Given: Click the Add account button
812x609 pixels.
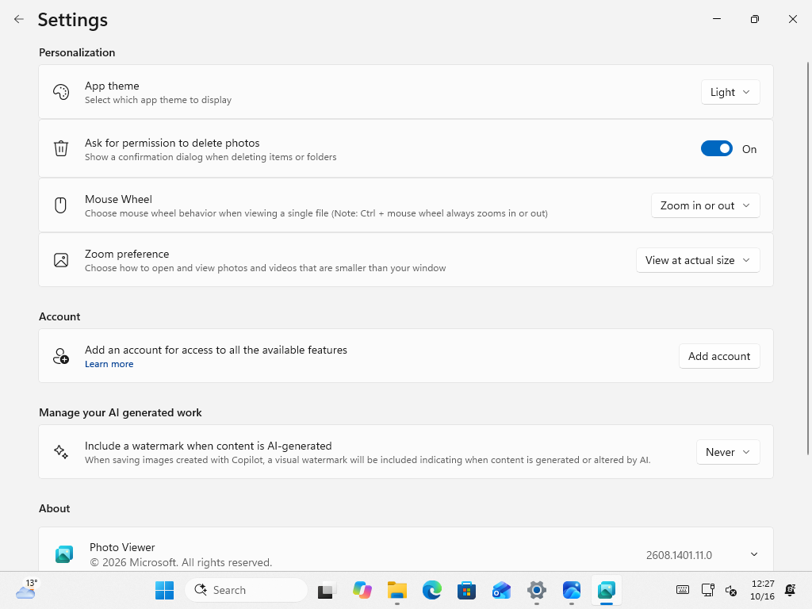Looking at the screenshot, I should [x=719, y=356].
